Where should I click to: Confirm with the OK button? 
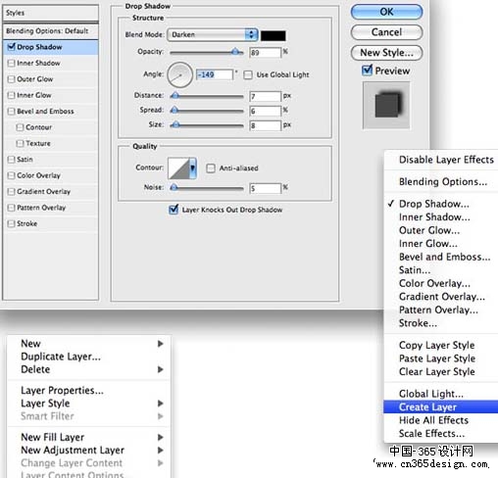[x=386, y=12]
